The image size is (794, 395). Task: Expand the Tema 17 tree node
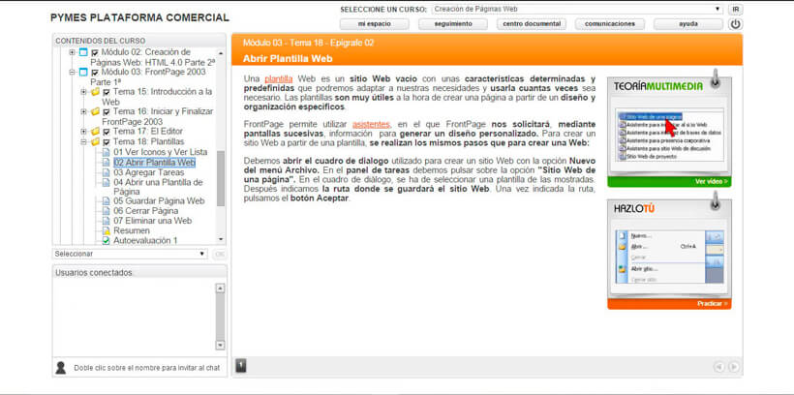click(83, 132)
